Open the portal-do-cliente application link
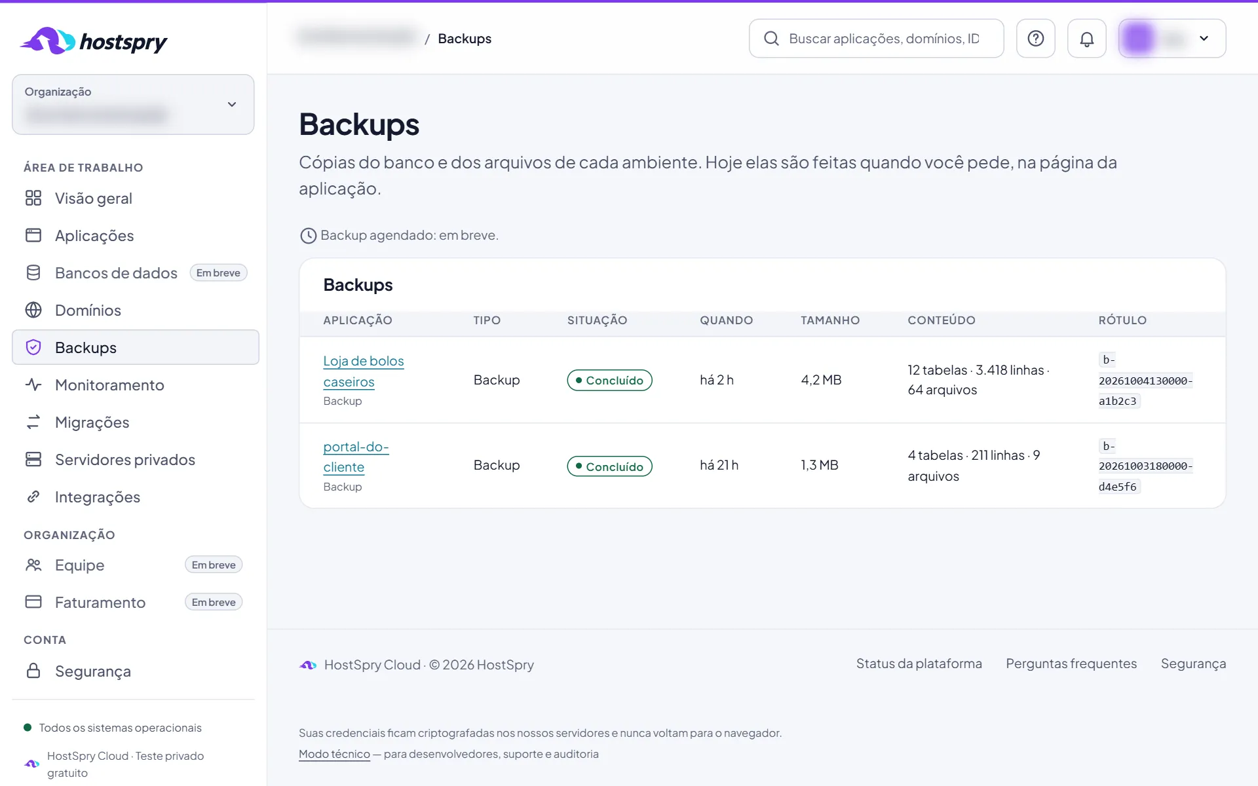The width and height of the screenshot is (1258, 786). (356, 457)
